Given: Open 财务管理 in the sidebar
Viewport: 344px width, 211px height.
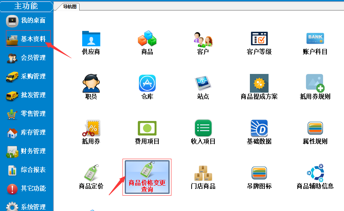Looking at the screenshot, I should coord(26,151).
